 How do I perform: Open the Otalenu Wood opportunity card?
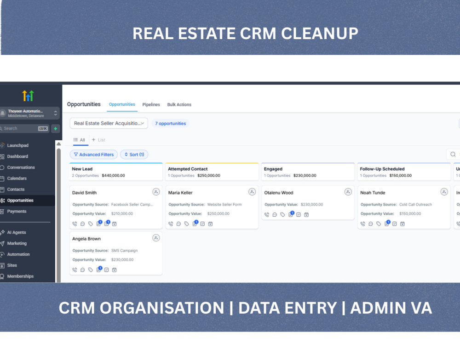click(308, 202)
